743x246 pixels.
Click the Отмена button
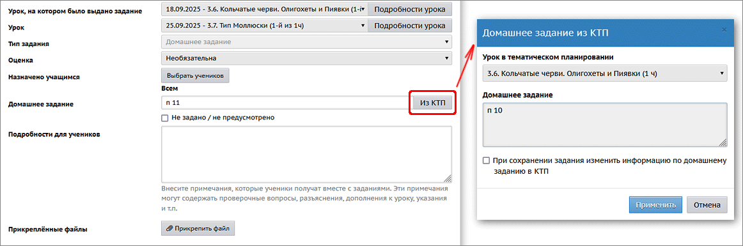(x=707, y=205)
